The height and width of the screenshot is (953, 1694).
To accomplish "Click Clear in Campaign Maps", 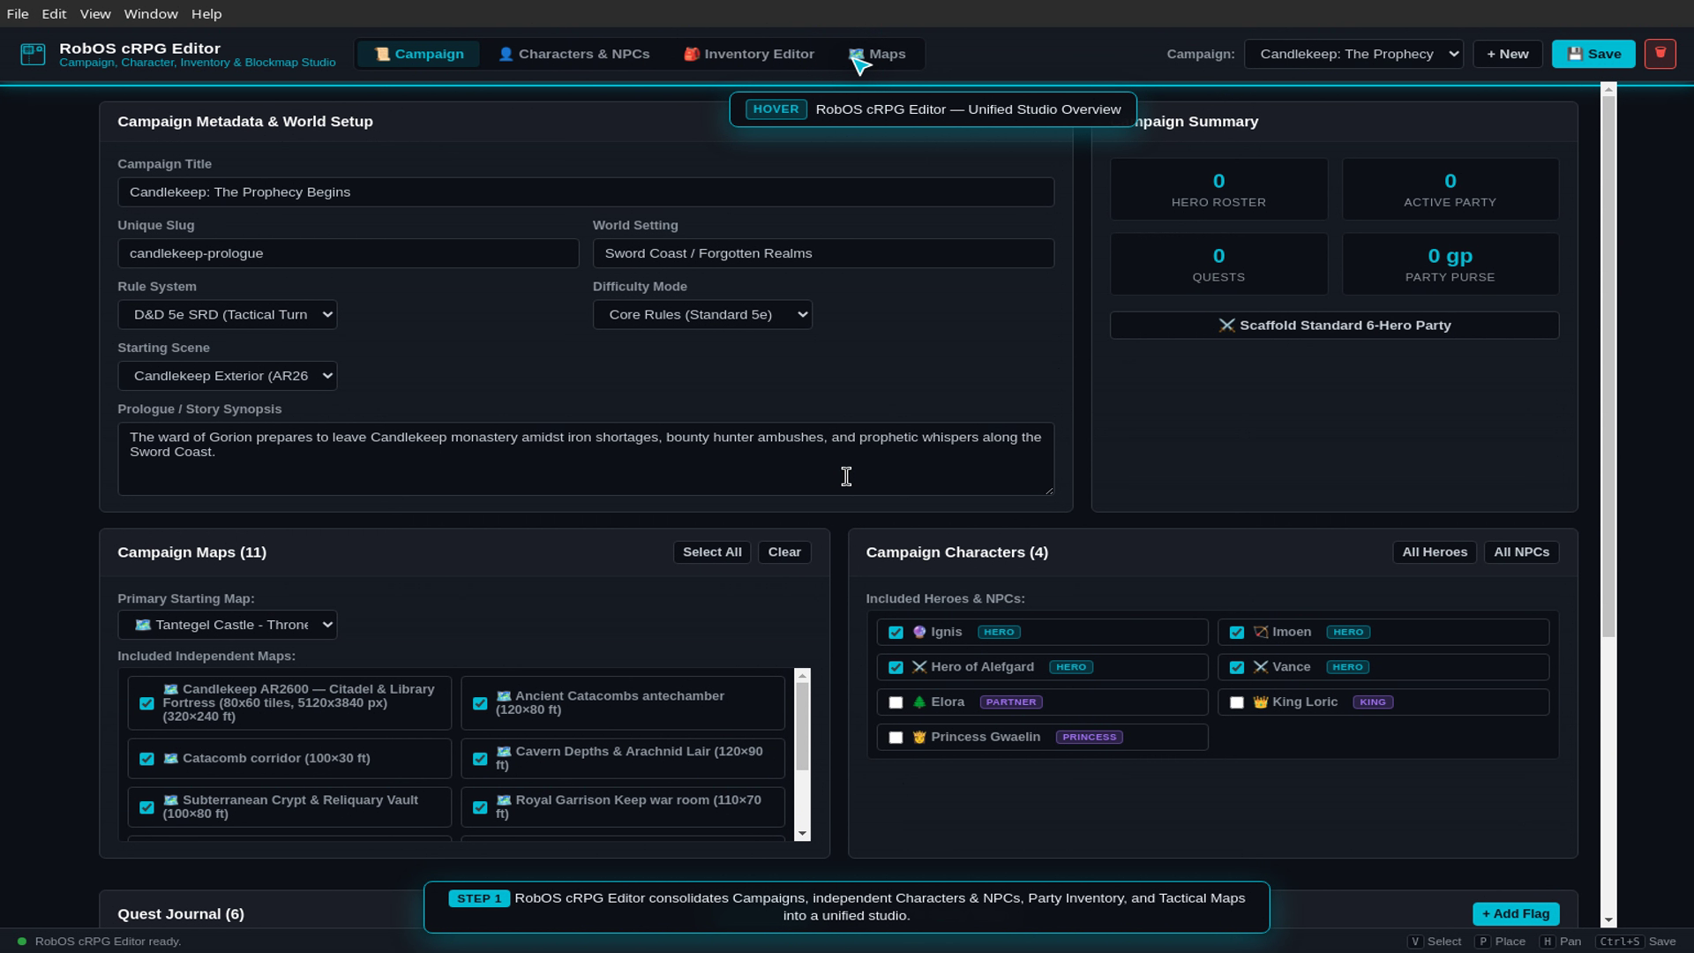I will point(784,552).
